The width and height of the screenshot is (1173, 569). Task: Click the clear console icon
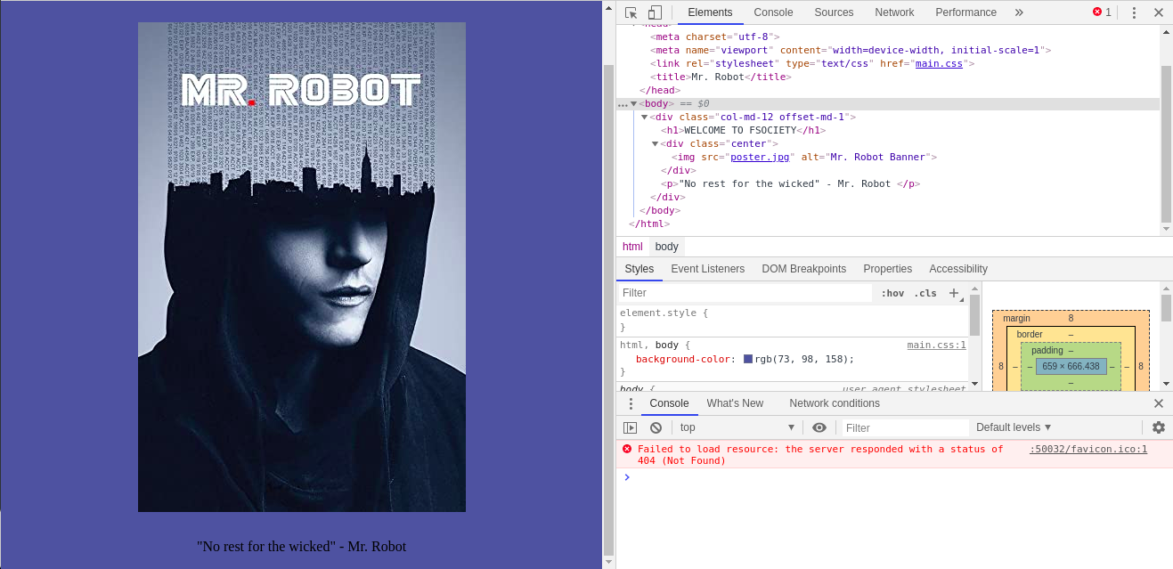point(656,427)
